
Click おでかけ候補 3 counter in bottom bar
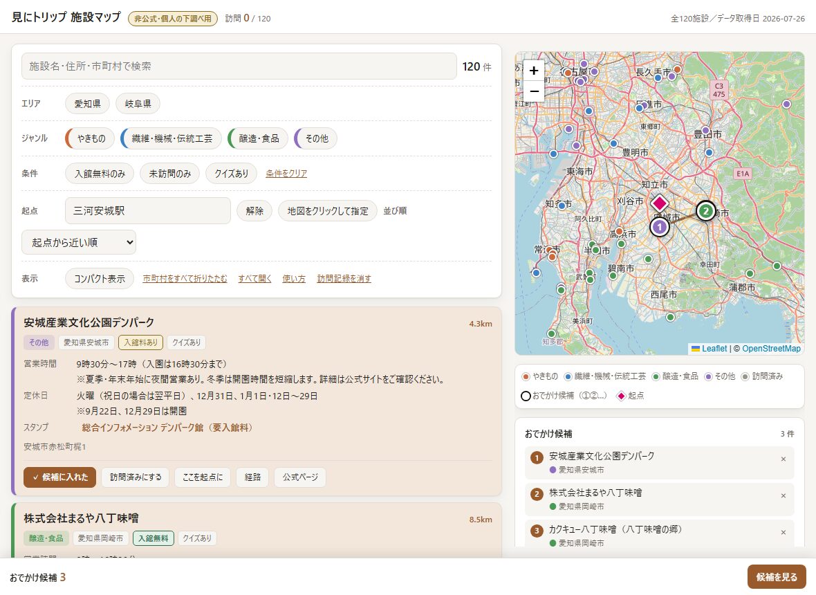[x=37, y=577]
